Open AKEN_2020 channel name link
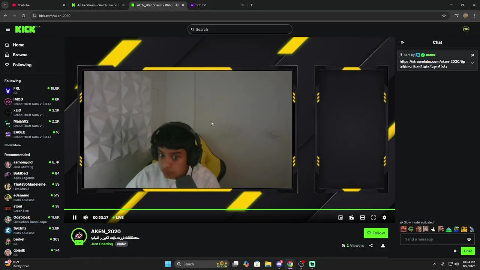Image resolution: width=480 pixels, height=270 pixels. 106,231
